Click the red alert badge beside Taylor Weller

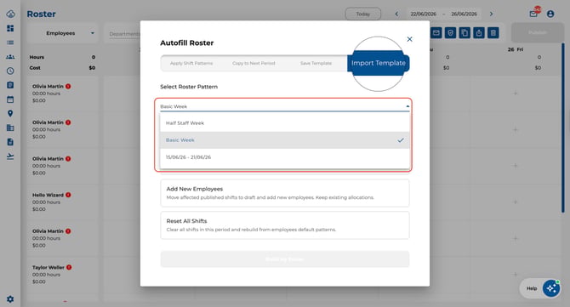point(69,267)
